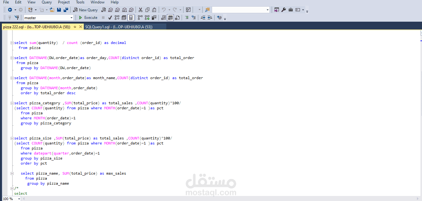The width and height of the screenshot is (422, 201).
Task: Open a Database Engine Query icon
Action: point(103,10)
